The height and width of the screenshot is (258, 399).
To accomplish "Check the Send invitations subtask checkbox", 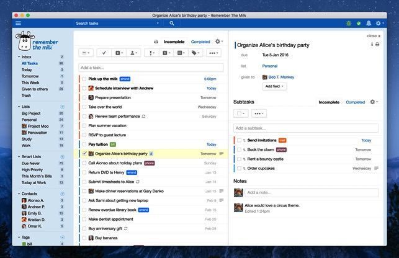I will pyautogui.click(x=239, y=140).
